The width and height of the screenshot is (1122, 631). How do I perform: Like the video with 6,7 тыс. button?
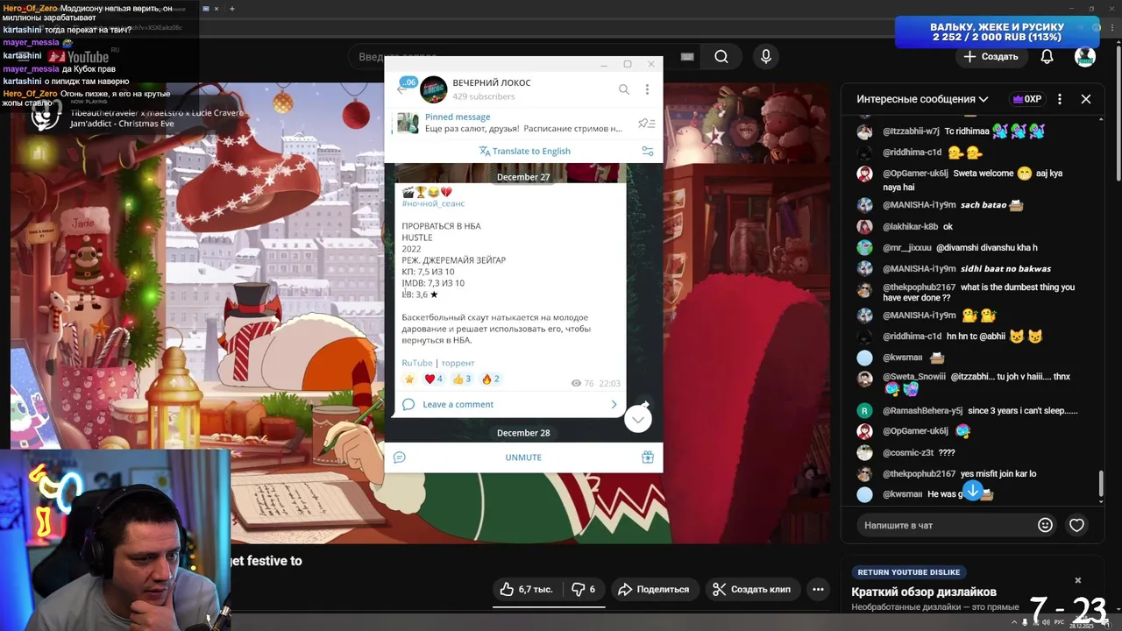point(527,589)
